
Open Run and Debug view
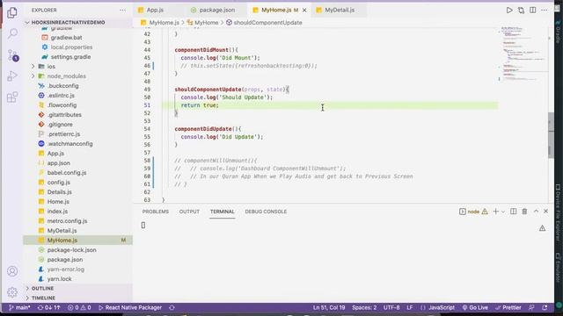click(12, 76)
